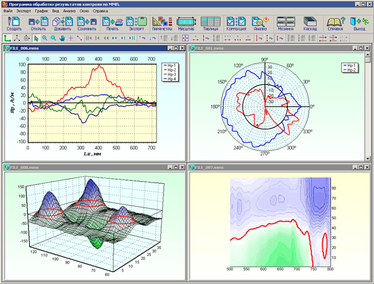Click the Таблица (Table) toolbar icon
Viewport: 374px width, 284px height.
210,24
